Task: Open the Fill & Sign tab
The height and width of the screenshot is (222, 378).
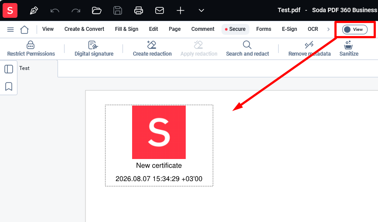Action: click(126, 29)
